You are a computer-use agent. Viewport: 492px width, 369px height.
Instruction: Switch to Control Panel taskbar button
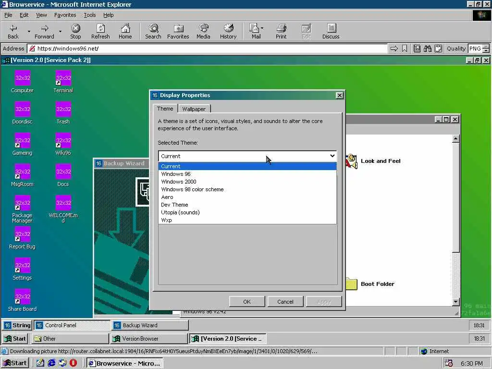tap(72, 325)
